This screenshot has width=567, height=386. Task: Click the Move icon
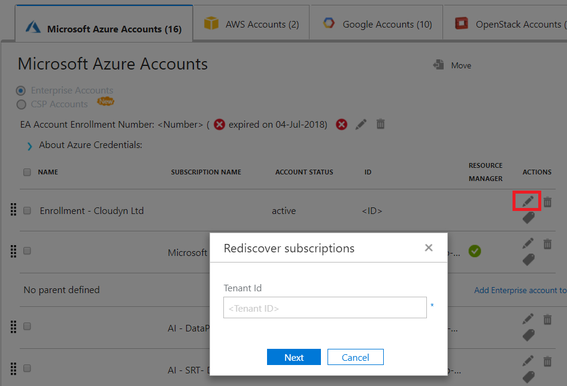coord(438,65)
